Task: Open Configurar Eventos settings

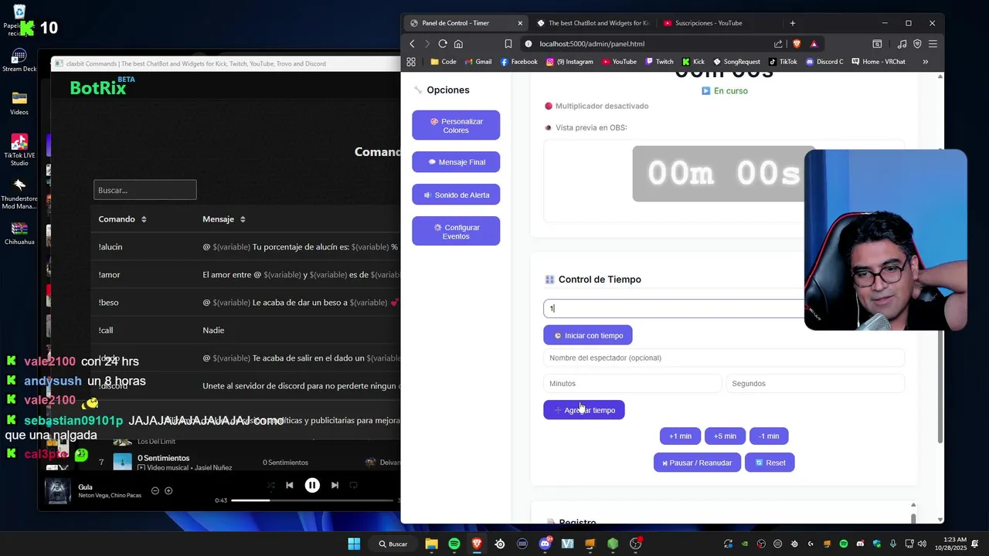Action: [456, 232]
